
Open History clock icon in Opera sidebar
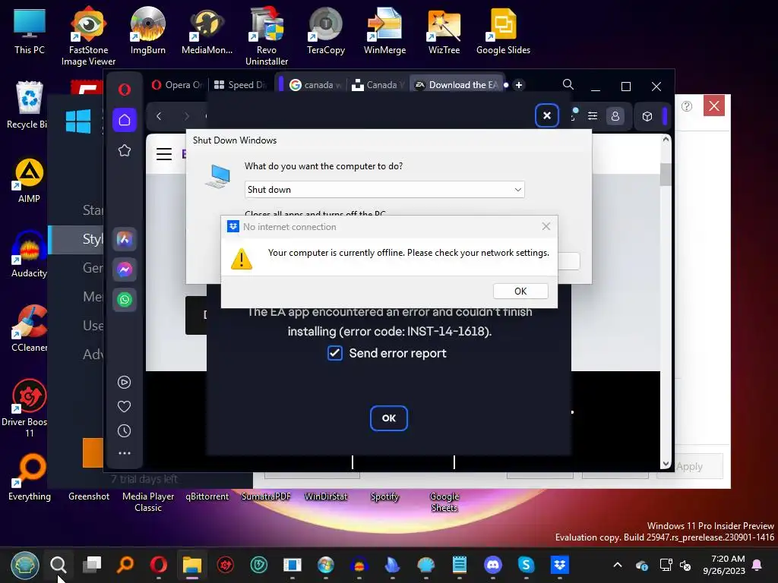pyautogui.click(x=124, y=431)
